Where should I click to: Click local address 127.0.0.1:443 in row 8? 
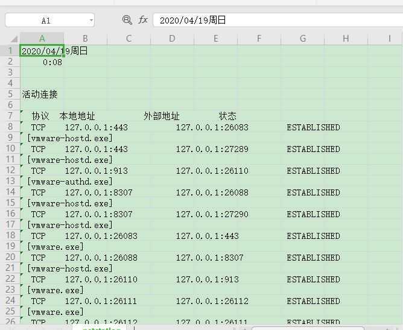pos(97,127)
